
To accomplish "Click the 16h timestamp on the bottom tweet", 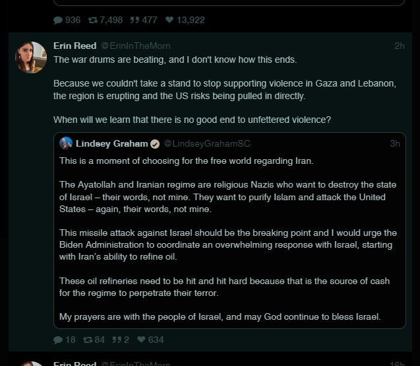I will 396,363.
